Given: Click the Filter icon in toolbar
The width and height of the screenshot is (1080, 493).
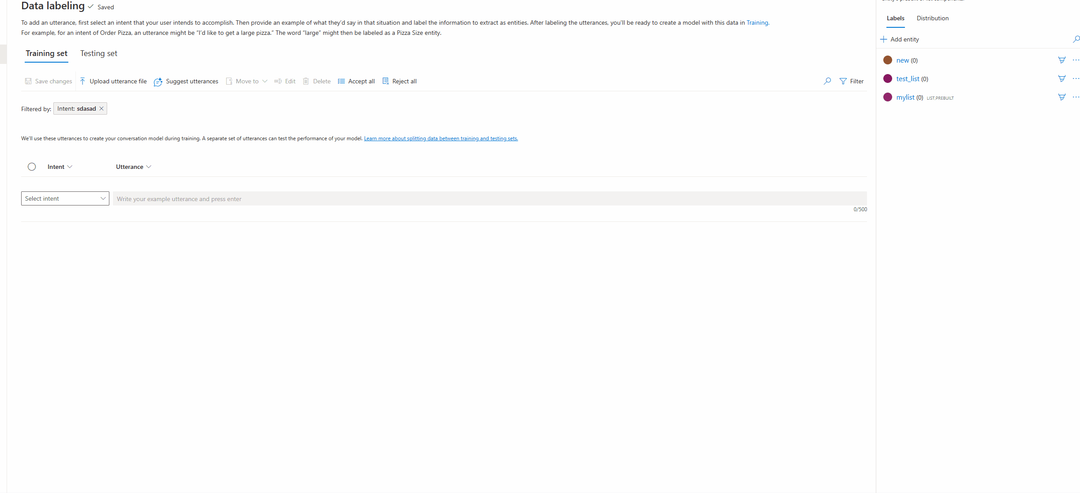Looking at the screenshot, I should 842,81.
